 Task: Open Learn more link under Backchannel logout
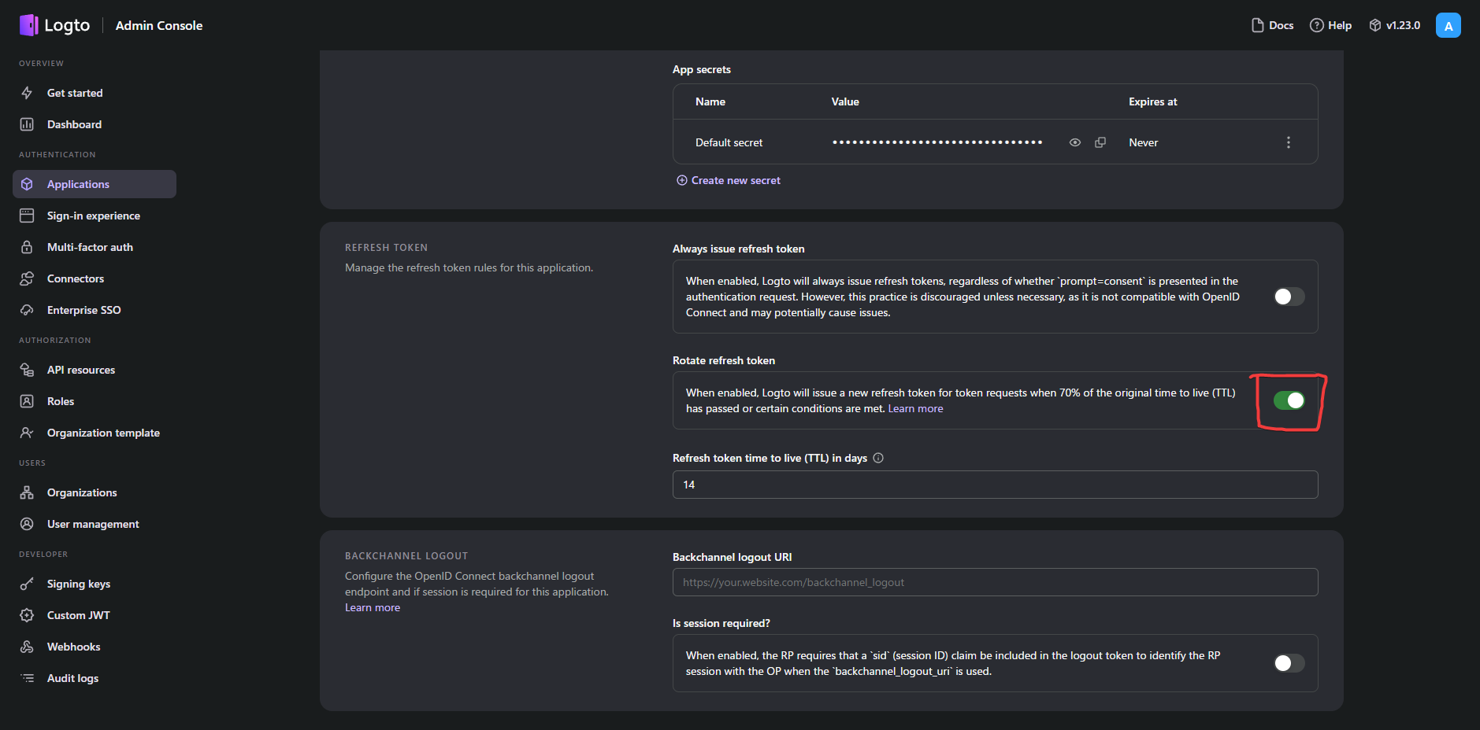click(373, 607)
